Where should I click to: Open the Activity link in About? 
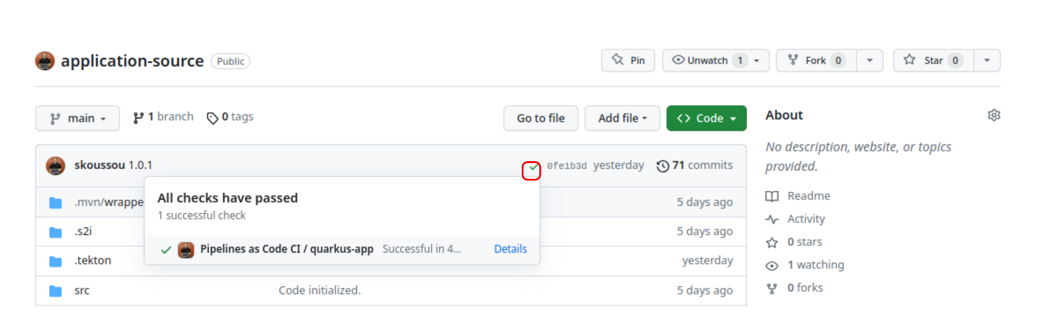[806, 219]
